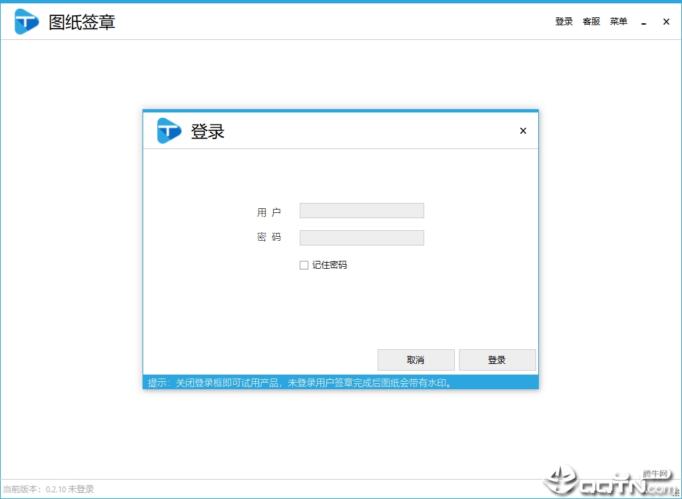Click the 图纸签章 app logo icon

[x=26, y=21]
